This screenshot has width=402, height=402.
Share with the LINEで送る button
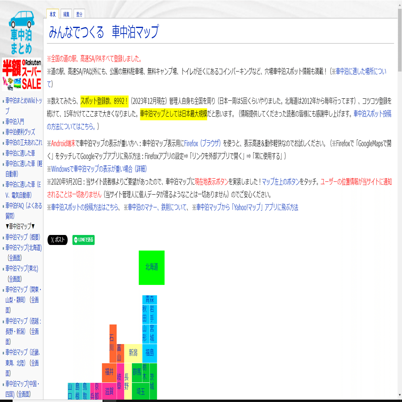(x=84, y=240)
